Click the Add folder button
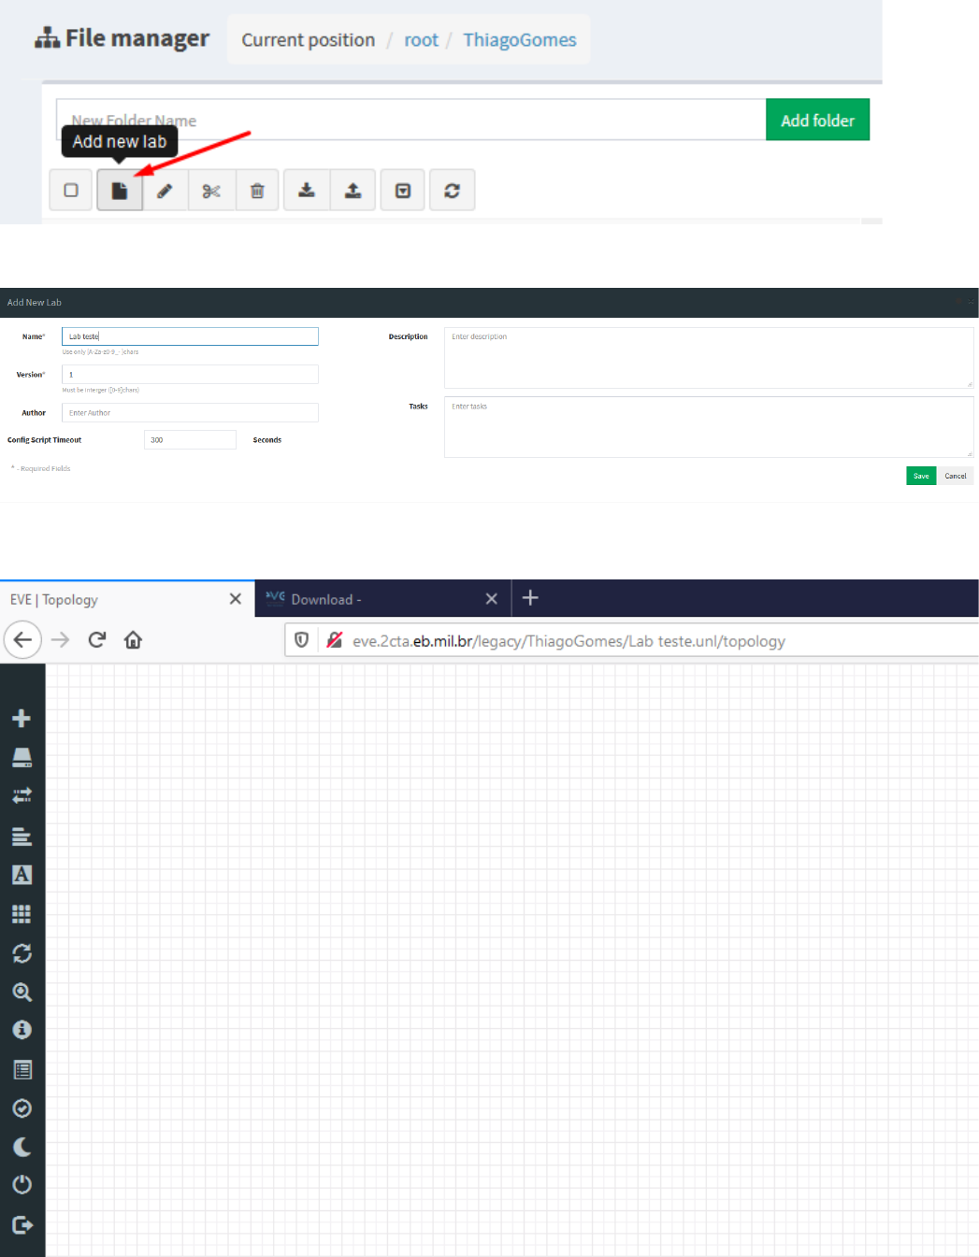Viewport: 979px width, 1257px height. (x=817, y=120)
